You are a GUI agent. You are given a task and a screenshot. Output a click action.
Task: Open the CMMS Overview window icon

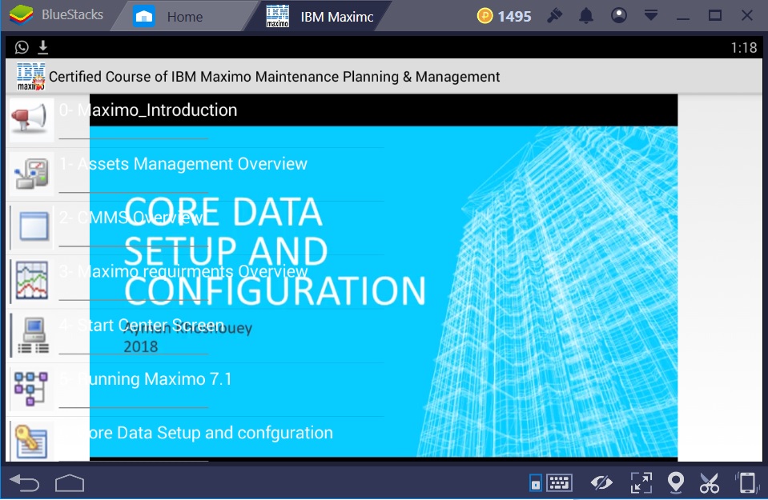33,227
